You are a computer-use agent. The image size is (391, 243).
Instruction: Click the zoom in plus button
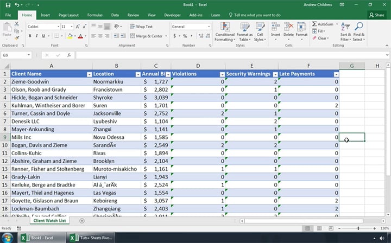point(375,228)
